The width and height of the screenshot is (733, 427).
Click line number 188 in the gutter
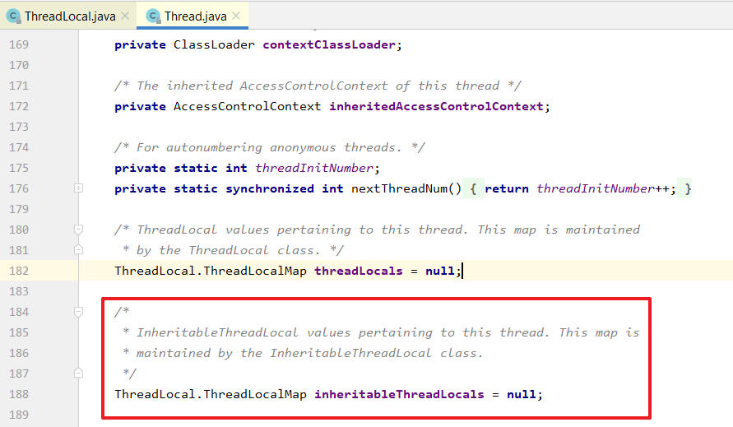click(x=19, y=394)
